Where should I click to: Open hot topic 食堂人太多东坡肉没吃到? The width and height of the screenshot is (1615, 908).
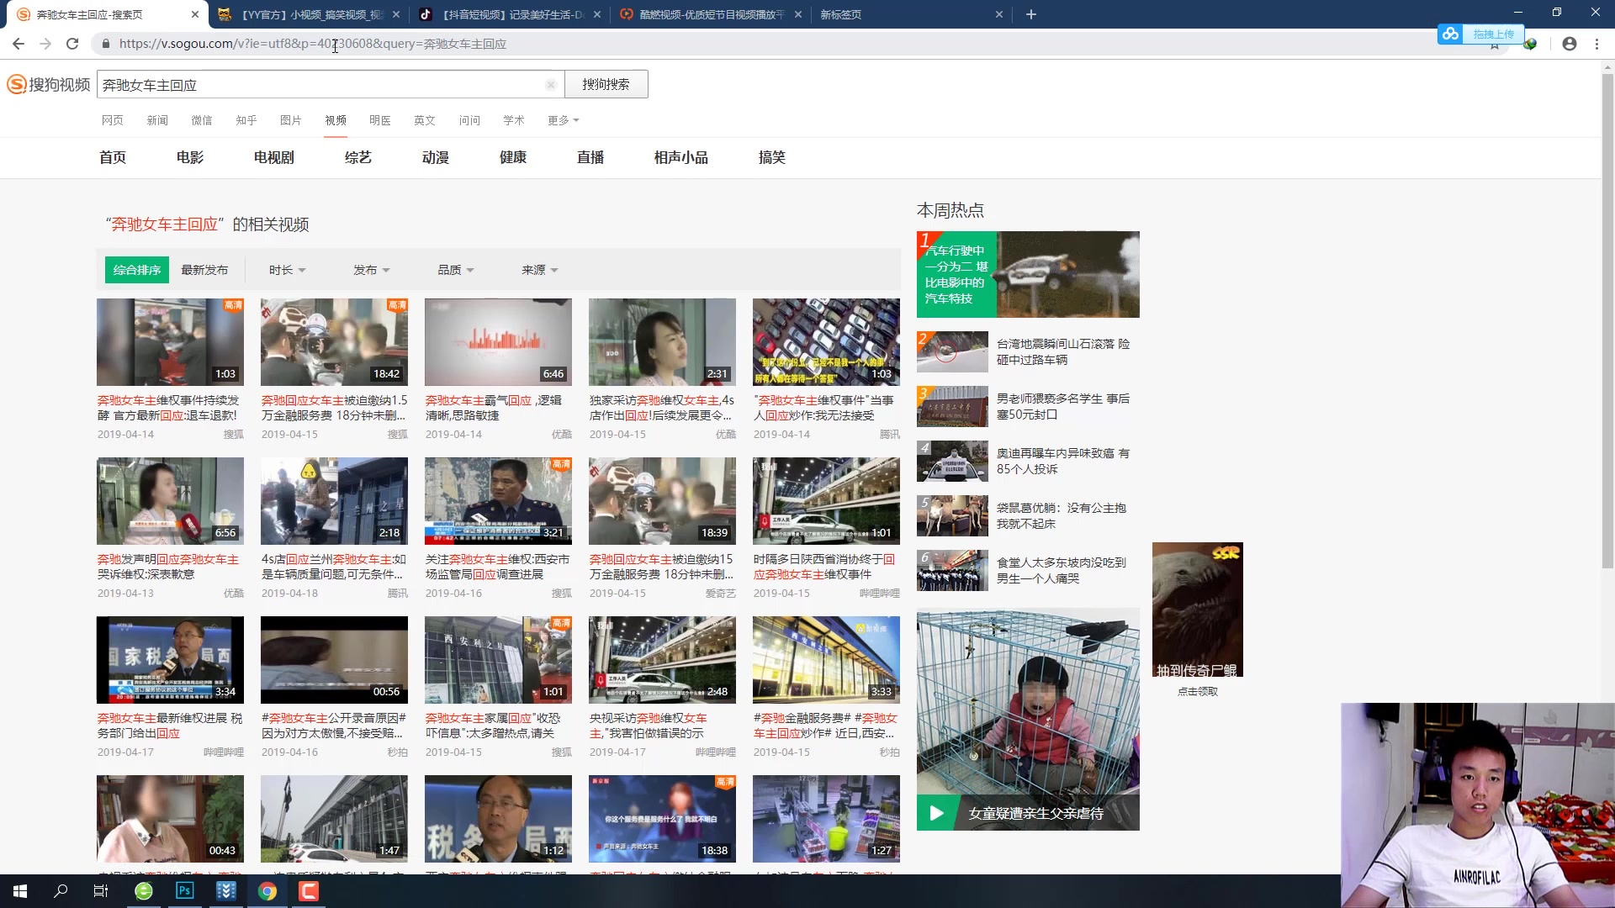pyautogui.click(x=1061, y=570)
